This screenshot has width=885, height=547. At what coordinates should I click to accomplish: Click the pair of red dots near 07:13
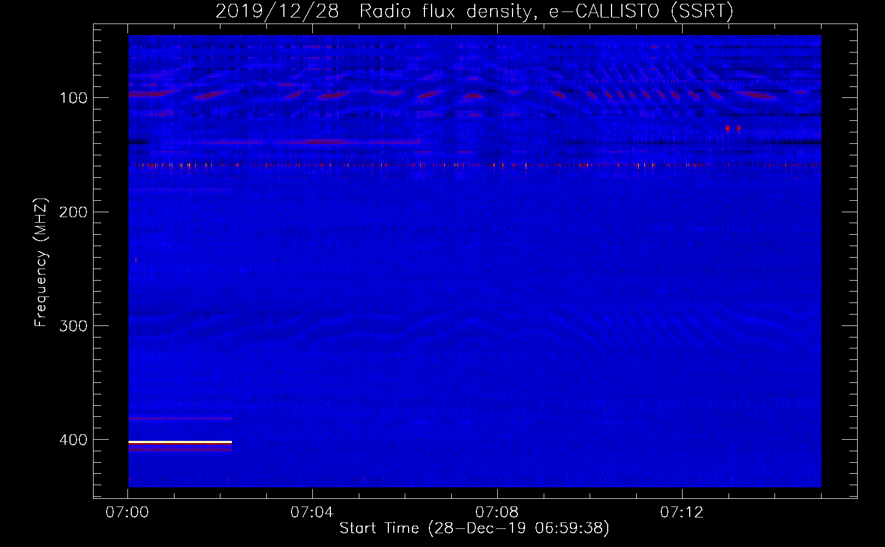tap(733, 129)
